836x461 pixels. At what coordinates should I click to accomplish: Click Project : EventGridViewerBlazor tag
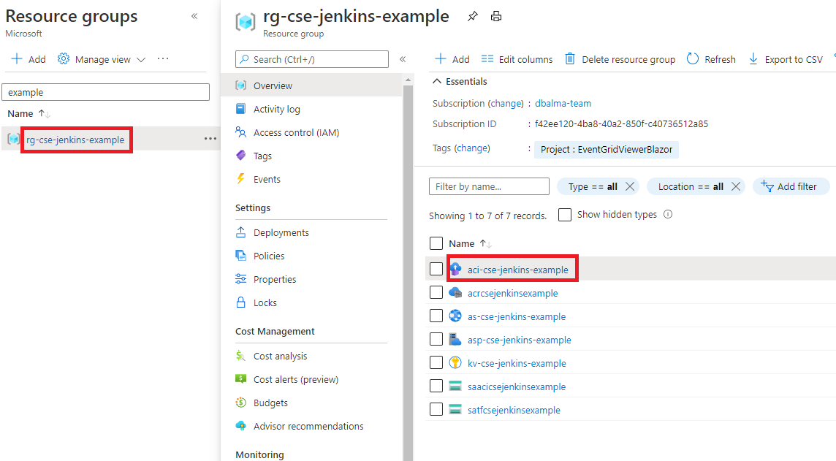(607, 149)
